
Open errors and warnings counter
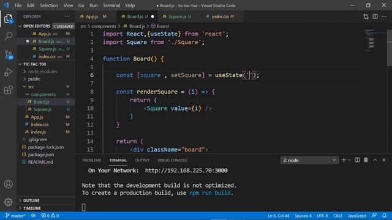tap(50, 216)
